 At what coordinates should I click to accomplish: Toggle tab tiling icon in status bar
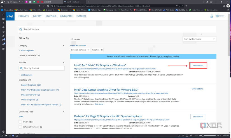point(187,136)
